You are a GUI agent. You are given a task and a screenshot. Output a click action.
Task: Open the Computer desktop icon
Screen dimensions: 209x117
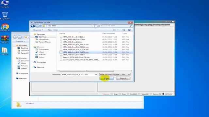point(5,4)
